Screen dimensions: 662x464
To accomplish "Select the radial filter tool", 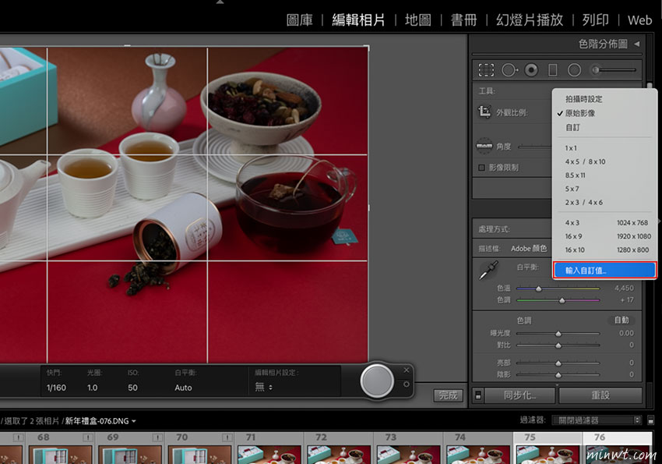I will coord(574,70).
